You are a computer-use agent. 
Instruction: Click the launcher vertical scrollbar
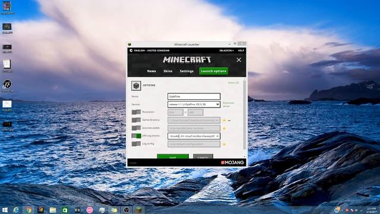[x=244, y=114]
